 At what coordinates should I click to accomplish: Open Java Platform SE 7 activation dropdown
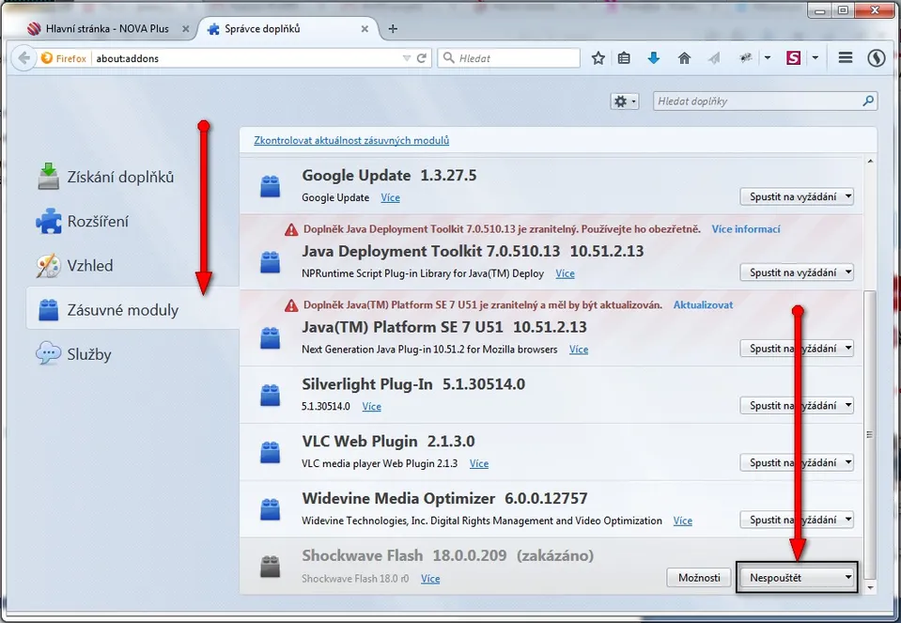[x=797, y=349]
